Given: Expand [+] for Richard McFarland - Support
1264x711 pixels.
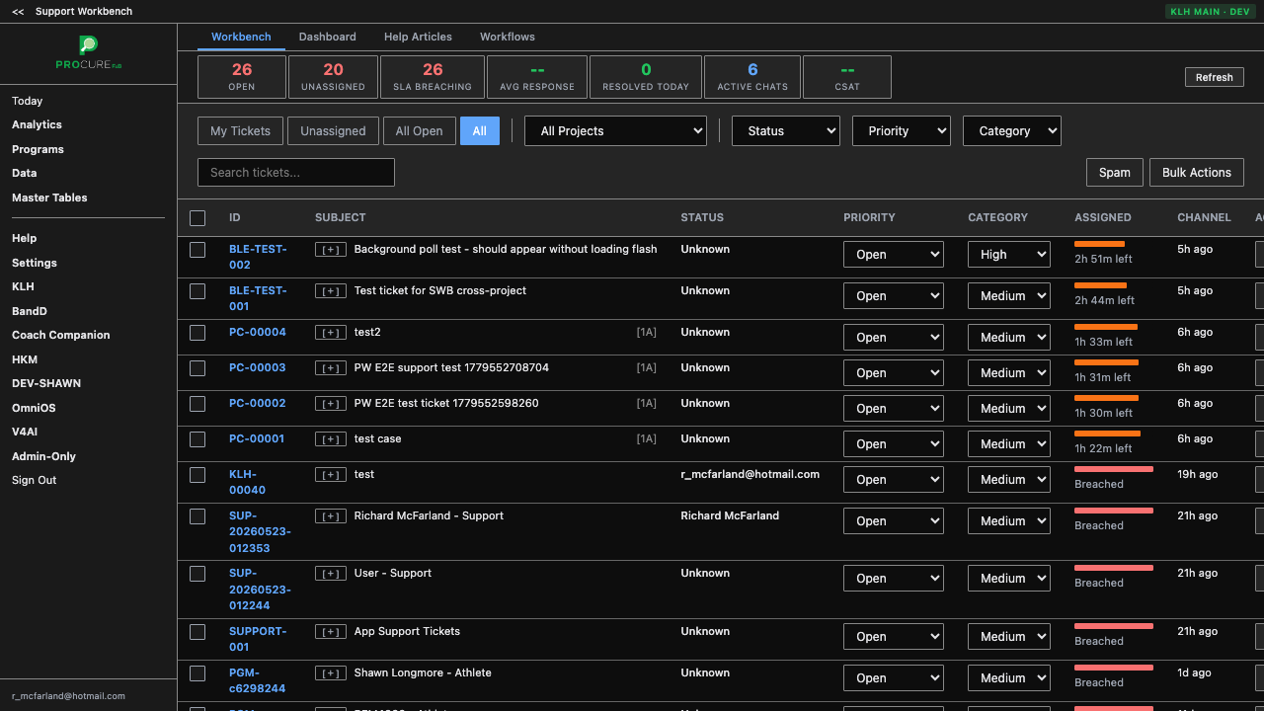Looking at the screenshot, I should click(330, 516).
